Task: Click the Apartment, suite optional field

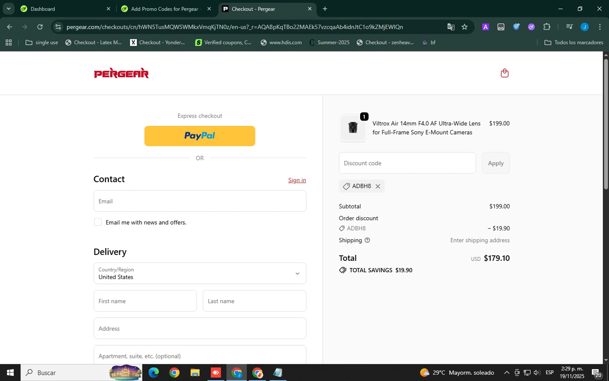Action: click(x=200, y=356)
